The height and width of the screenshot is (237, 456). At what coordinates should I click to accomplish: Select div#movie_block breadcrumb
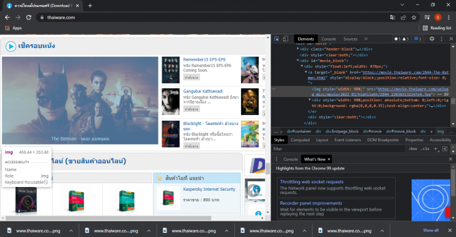401,131
